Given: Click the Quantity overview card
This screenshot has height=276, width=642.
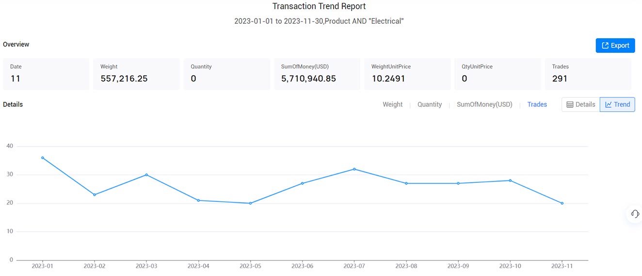Looking at the screenshot, I should [x=227, y=74].
